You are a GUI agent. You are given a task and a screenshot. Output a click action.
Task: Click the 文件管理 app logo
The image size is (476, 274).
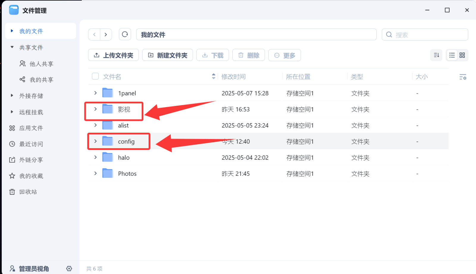click(x=14, y=10)
